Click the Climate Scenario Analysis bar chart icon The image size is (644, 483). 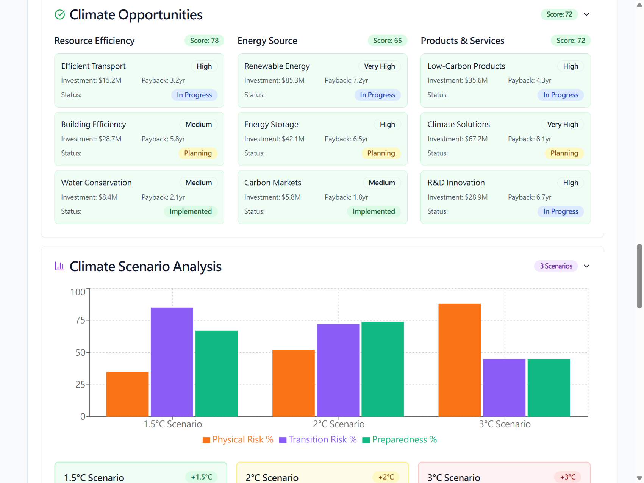click(59, 266)
